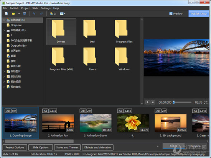The width and height of the screenshot is (211, 158).
Task: Select slide thumbnail 5. 3D background
Action: coord(170,123)
